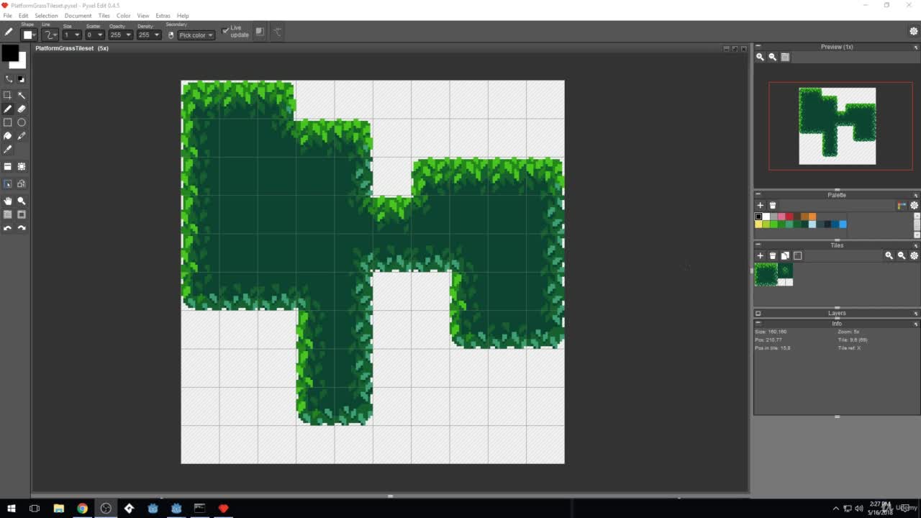The width and height of the screenshot is (921, 518).
Task: Collapse the Tiles panel
Action: (x=758, y=245)
